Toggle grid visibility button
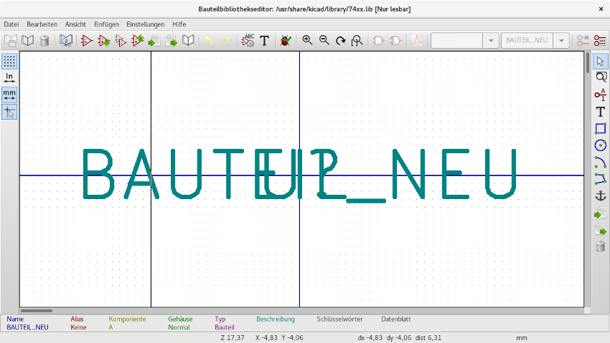This screenshot has width=610, height=343. [x=9, y=62]
